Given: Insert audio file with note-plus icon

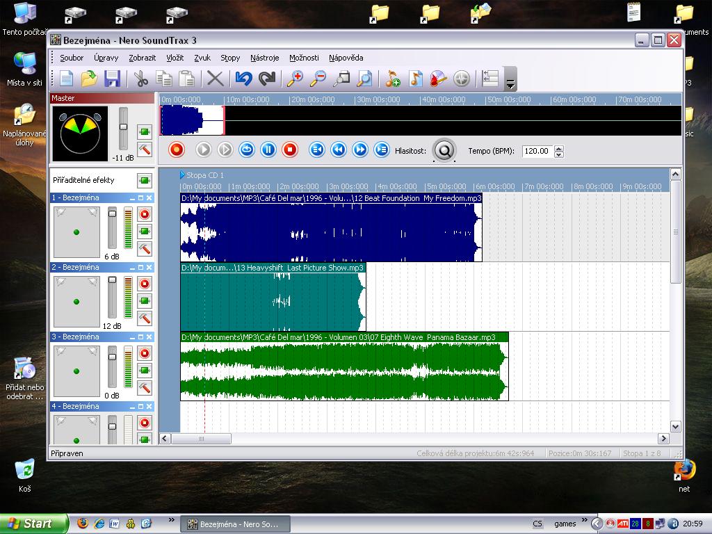Looking at the screenshot, I should (392, 79).
